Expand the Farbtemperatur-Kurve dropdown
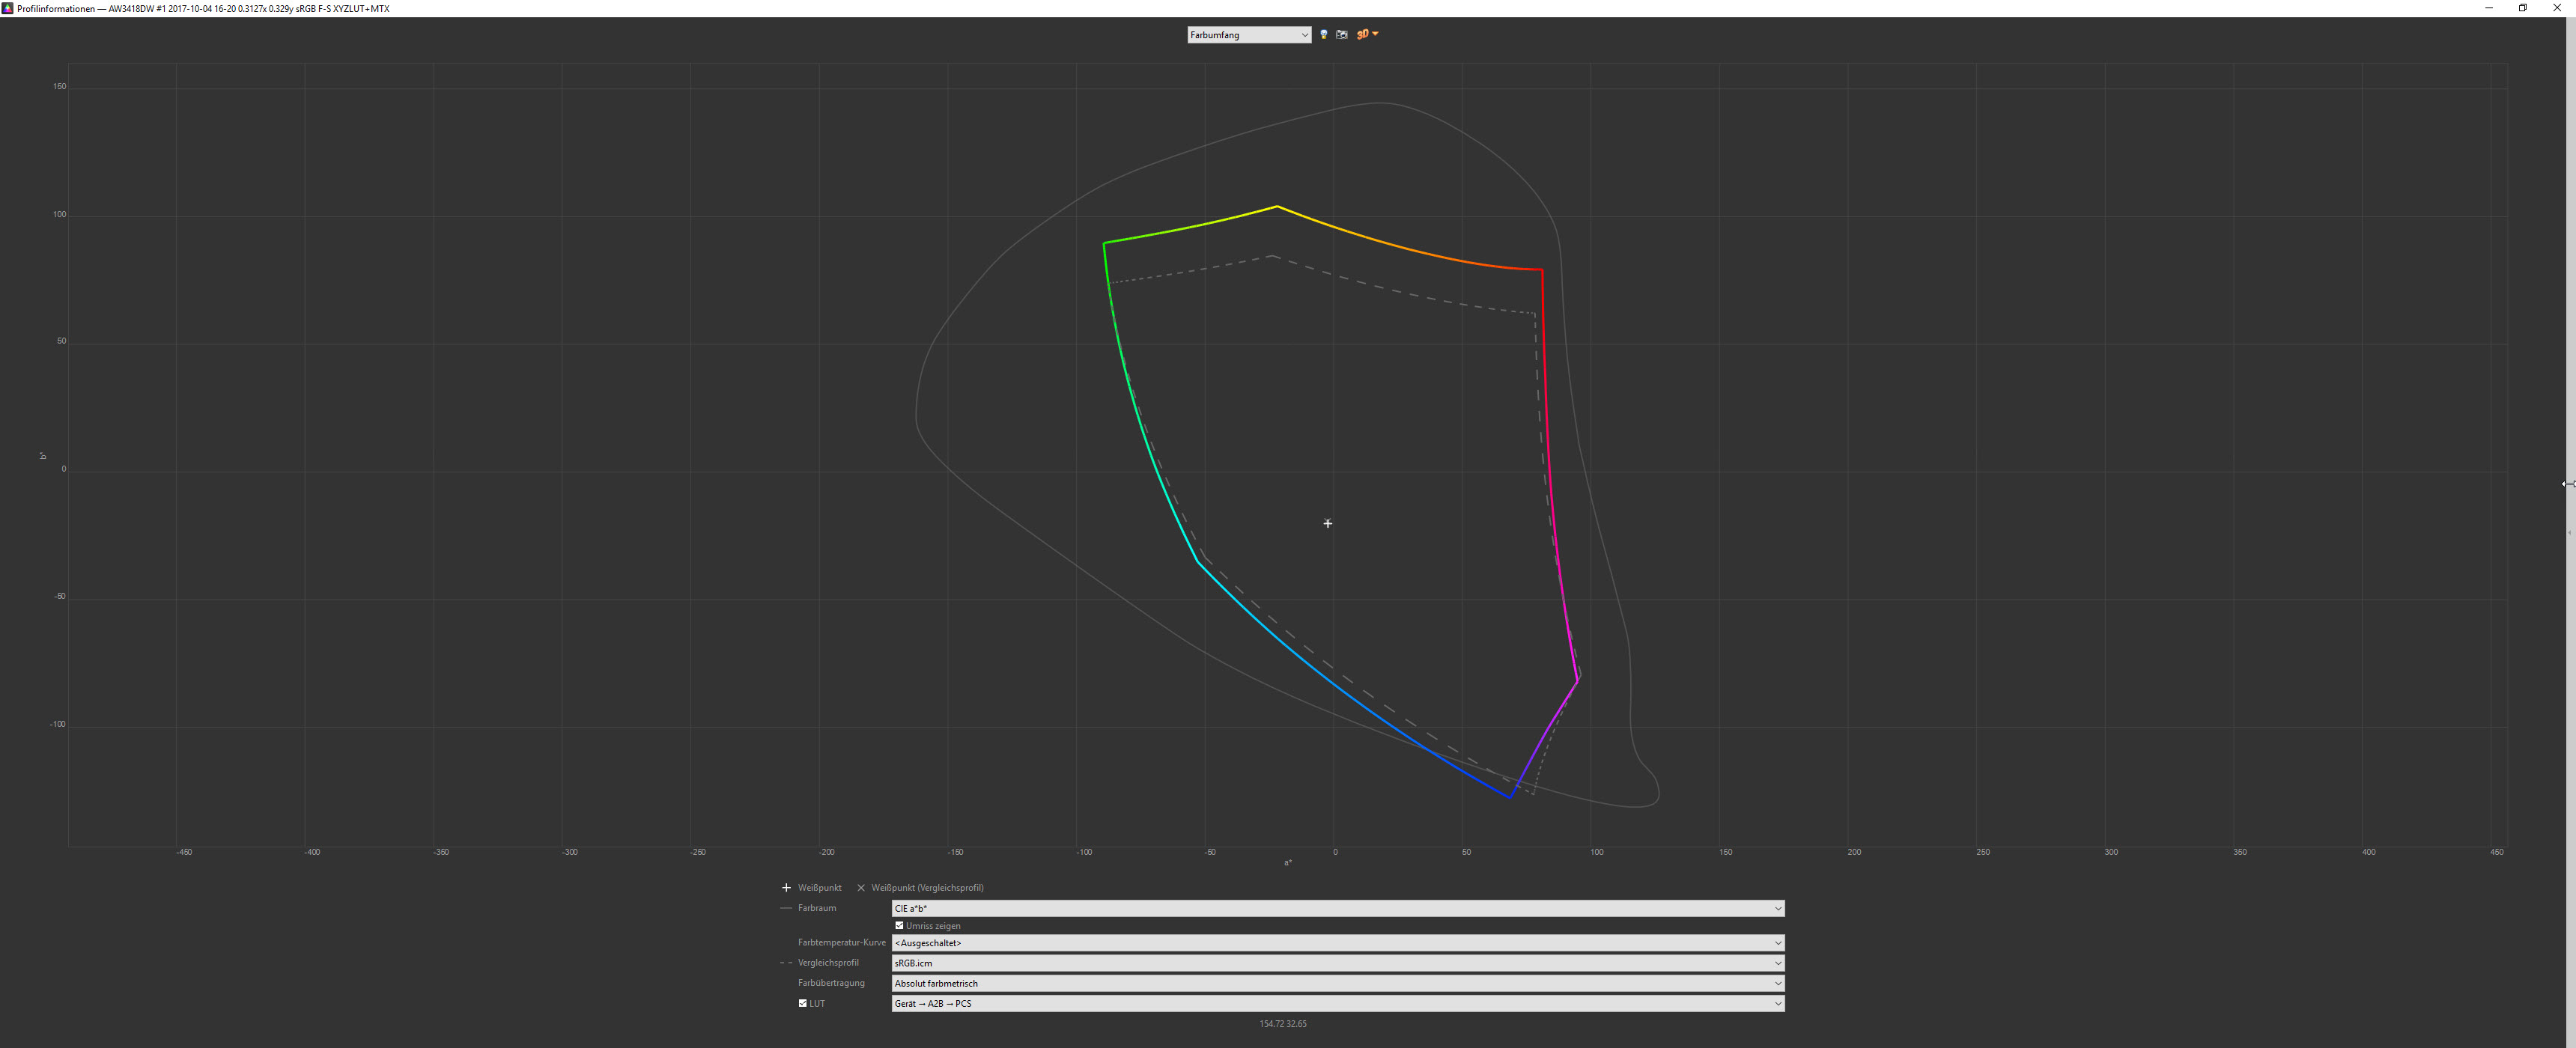 [1337, 943]
